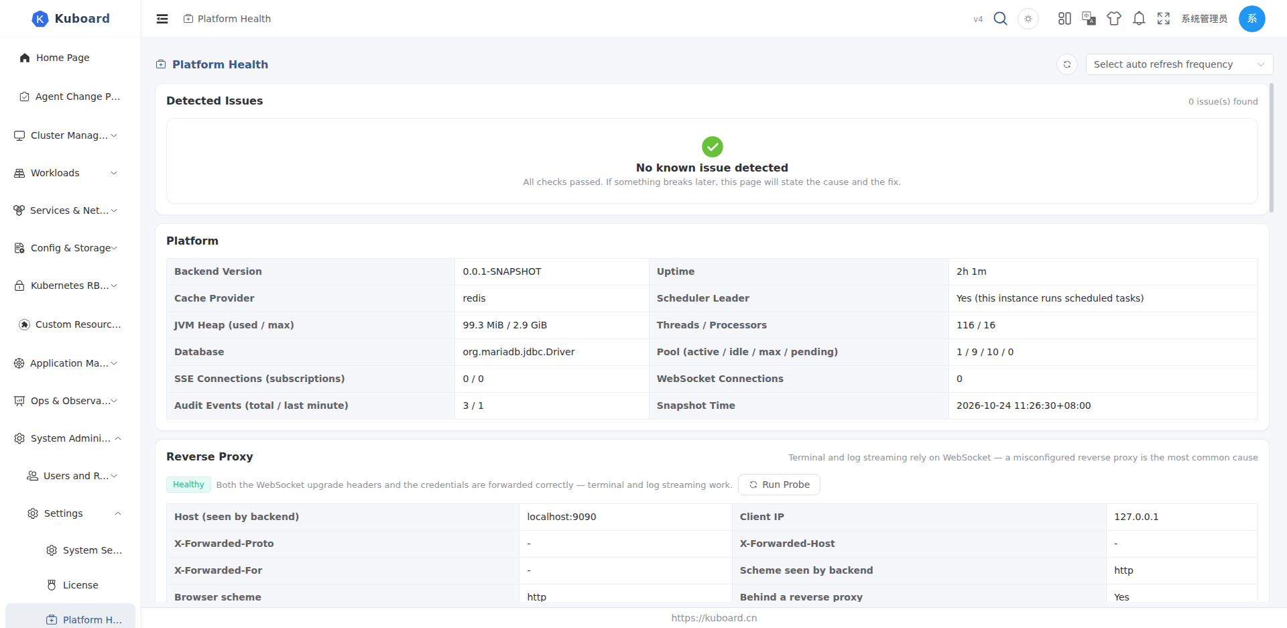Viewport: 1287px width, 628px height.
Task: Open notifications bell icon
Action: [1139, 19]
